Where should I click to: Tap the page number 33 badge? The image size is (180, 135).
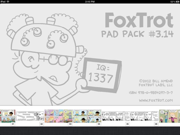coord(70,124)
